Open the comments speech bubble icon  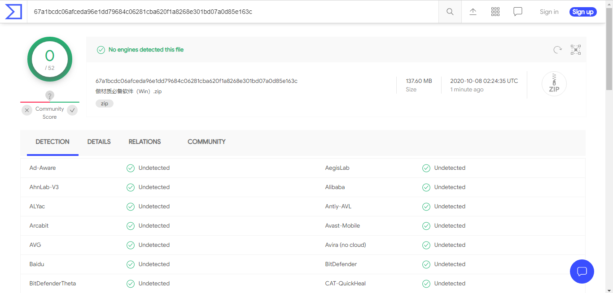coord(518,12)
